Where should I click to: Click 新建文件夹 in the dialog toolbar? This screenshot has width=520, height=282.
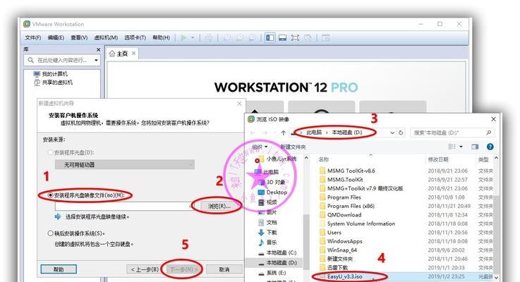pyautogui.click(x=294, y=147)
